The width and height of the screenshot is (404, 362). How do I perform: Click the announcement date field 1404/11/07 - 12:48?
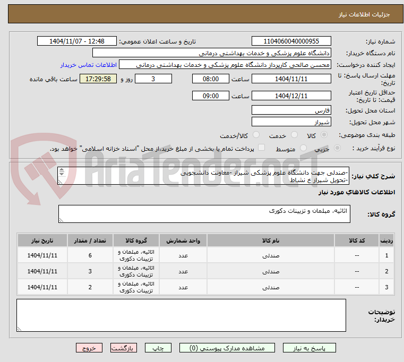coord(77,41)
